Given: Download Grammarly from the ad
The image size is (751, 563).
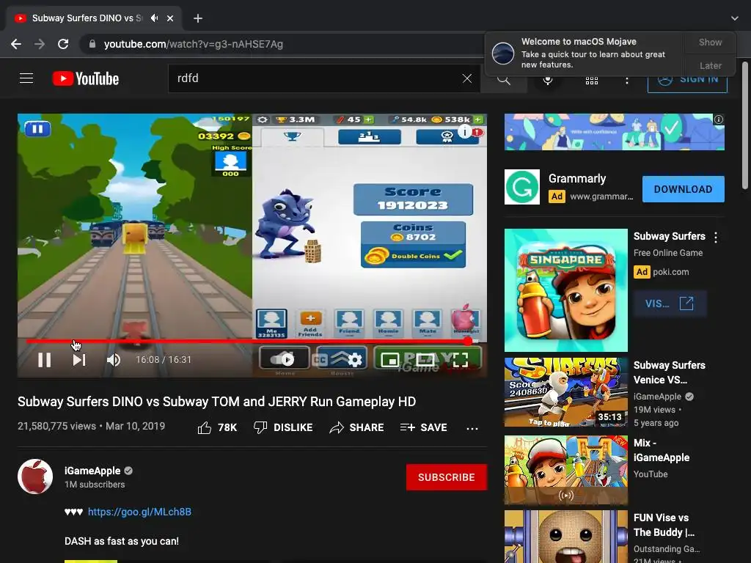Looking at the screenshot, I should pyautogui.click(x=683, y=189).
